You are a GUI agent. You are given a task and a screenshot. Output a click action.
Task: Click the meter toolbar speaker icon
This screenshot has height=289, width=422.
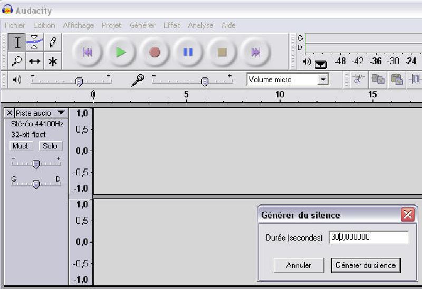point(306,62)
